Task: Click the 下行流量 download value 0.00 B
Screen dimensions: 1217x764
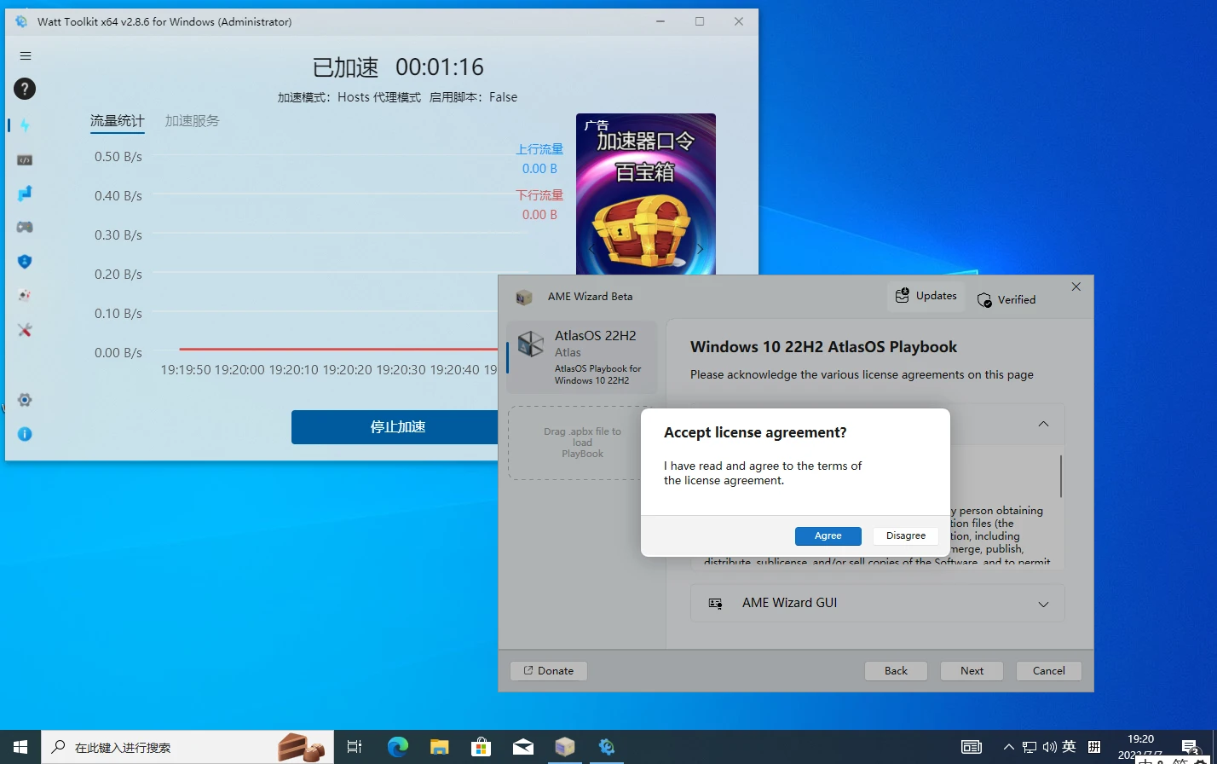Action: 539,215
